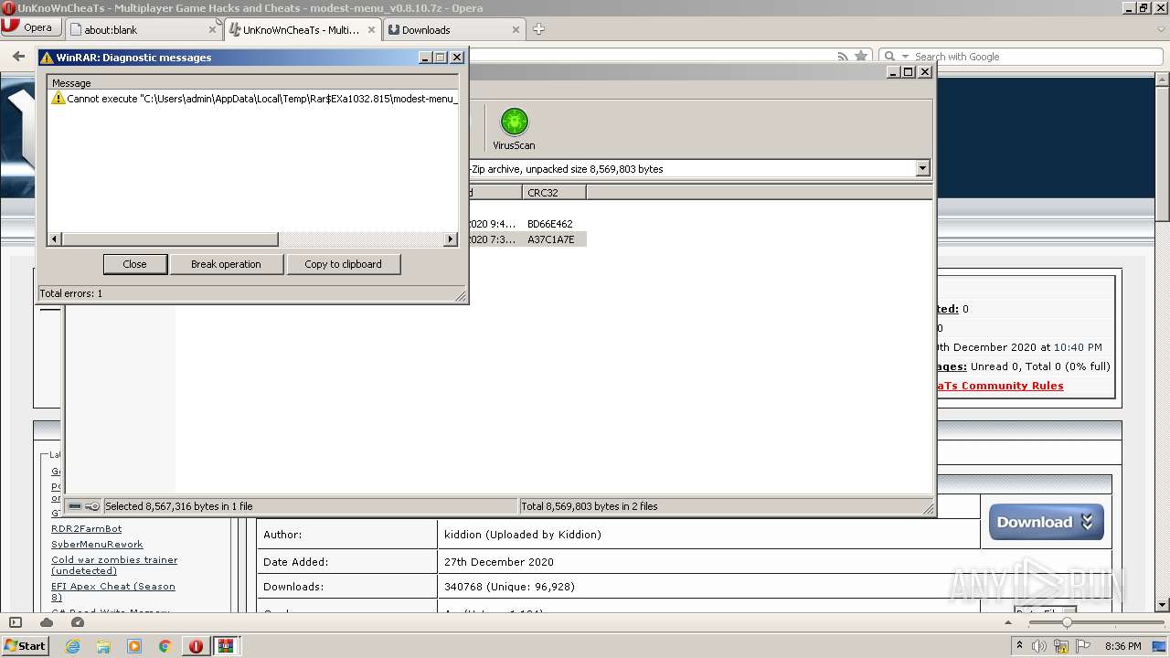The width and height of the screenshot is (1170, 658).
Task: Click the Opera Link cloud icon
Action: pyautogui.click(x=47, y=622)
